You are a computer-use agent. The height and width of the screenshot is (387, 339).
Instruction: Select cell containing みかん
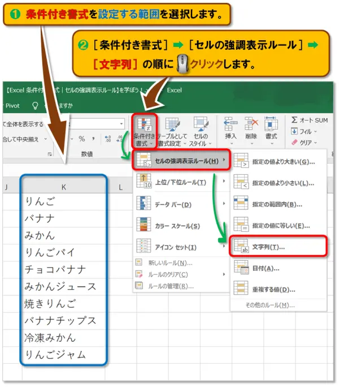point(64,236)
